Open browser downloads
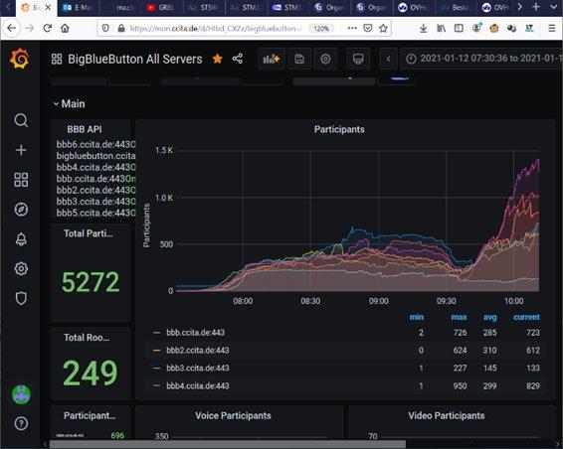Screen dimensions: 563x449 (x=424, y=28)
